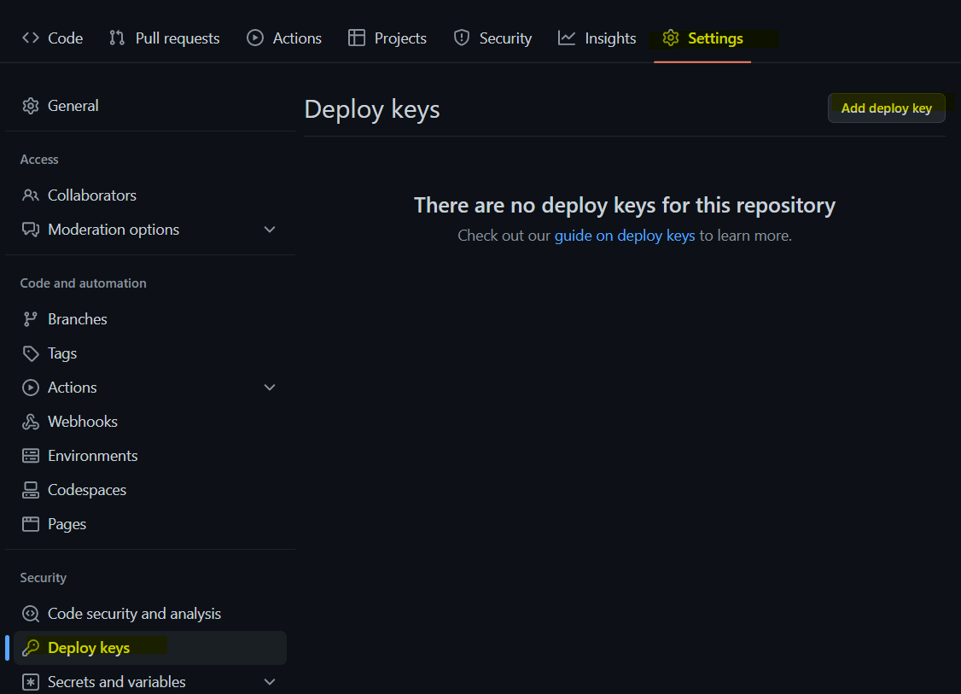Open the Insights tab
The height and width of the screenshot is (694, 961).
click(597, 38)
